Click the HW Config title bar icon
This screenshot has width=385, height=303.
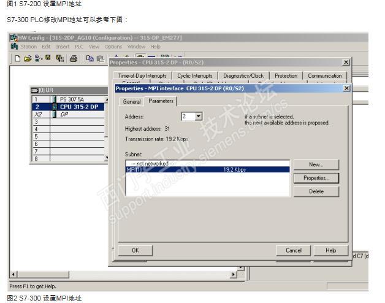[14, 37]
